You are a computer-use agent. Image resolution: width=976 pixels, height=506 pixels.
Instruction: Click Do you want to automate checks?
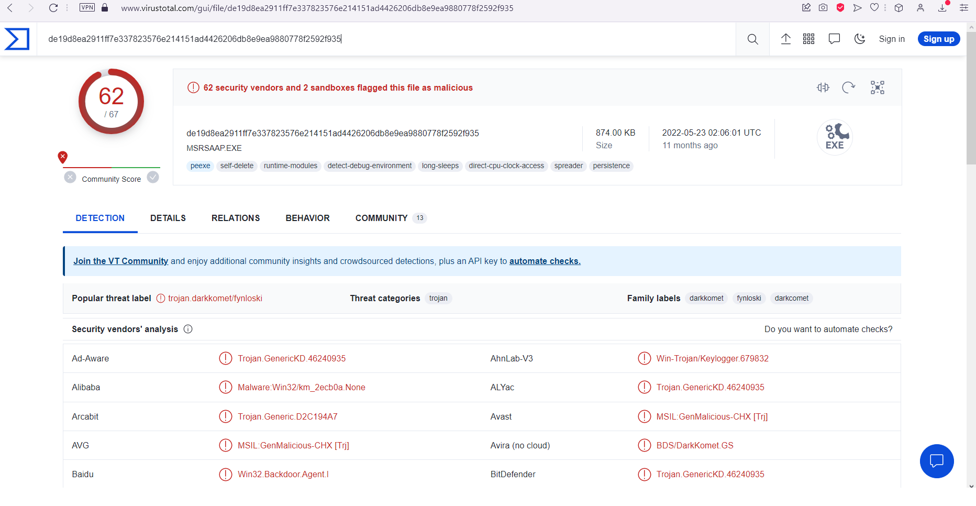click(828, 329)
